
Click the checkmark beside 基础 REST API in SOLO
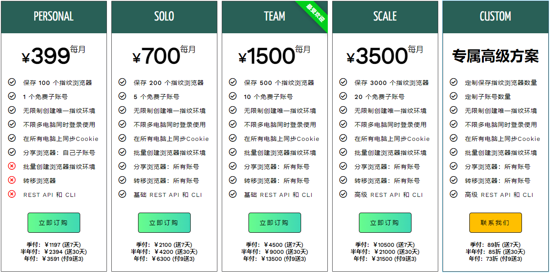coord(122,194)
